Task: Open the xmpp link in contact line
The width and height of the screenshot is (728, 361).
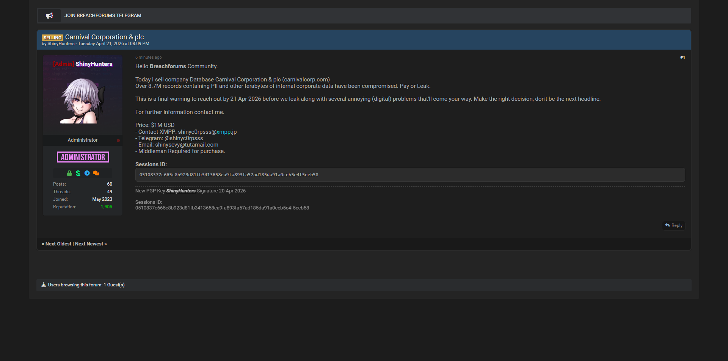Action: (x=223, y=132)
